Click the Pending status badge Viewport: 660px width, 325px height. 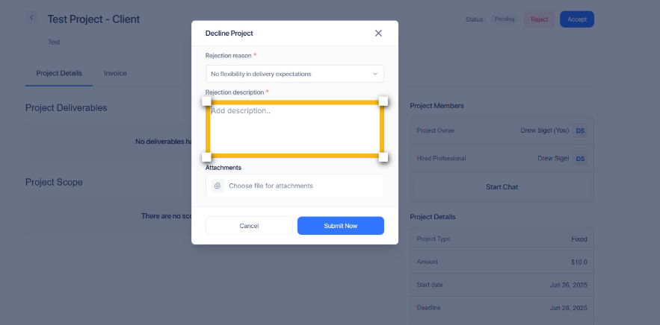(505, 19)
